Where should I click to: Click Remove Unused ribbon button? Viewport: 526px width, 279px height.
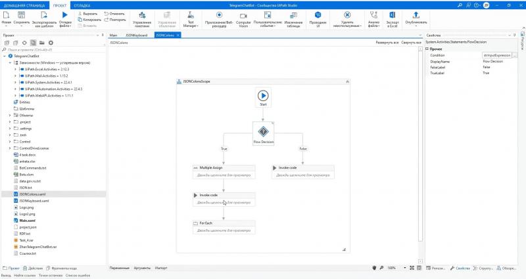pyautogui.click(x=347, y=19)
